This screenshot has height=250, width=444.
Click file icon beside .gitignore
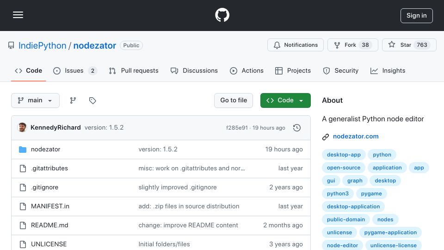[x=23, y=187]
